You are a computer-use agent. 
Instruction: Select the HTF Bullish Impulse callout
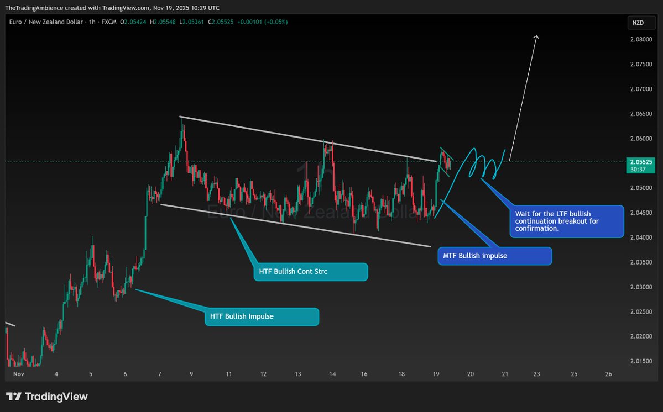coord(261,316)
